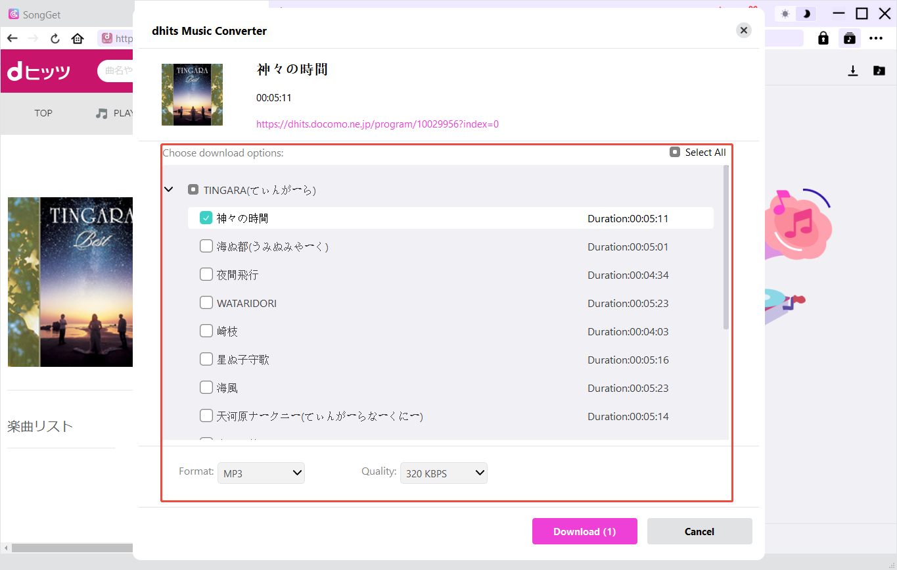
Task: Check the WATARIDORI track checkbox
Action: [206, 303]
